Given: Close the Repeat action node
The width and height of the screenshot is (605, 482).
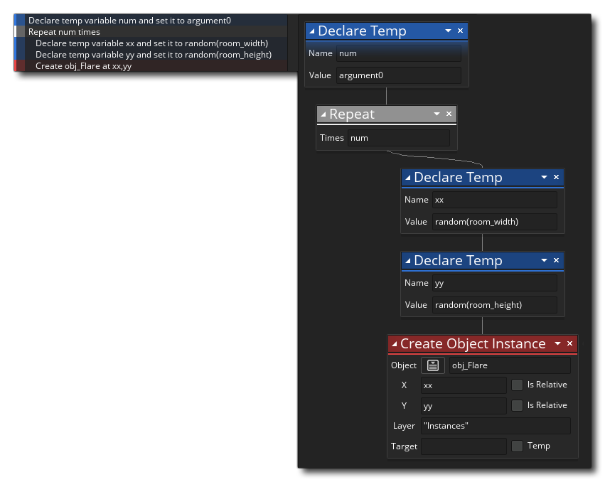Looking at the screenshot, I should pyautogui.click(x=449, y=114).
